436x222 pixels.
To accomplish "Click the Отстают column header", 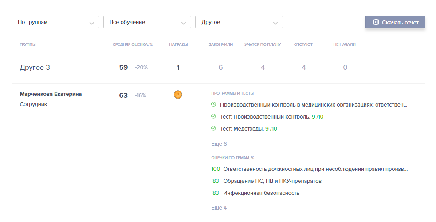I will 303,44.
